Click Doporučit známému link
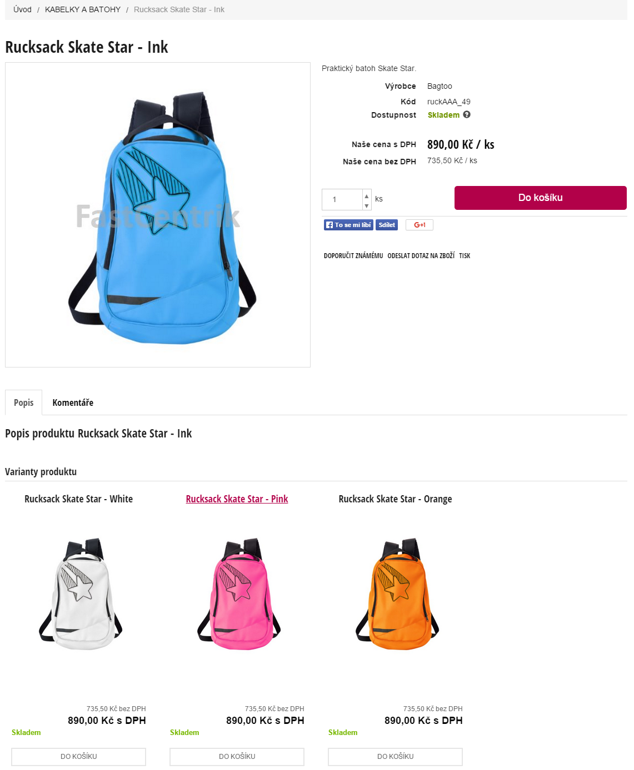Image resolution: width=634 pixels, height=770 pixels. 353,256
